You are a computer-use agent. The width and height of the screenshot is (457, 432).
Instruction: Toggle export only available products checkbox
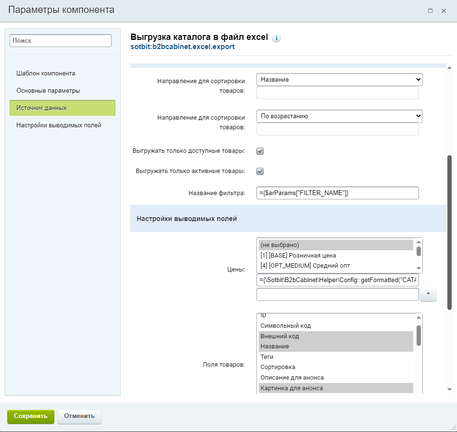point(260,151)
